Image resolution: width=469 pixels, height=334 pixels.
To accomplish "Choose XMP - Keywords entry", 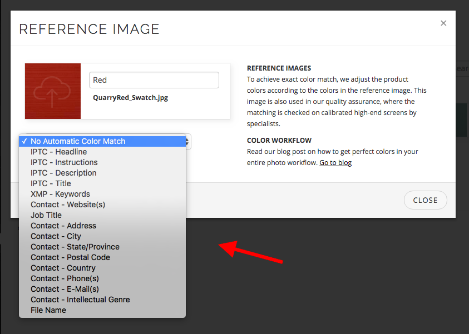I will pyautogui.click(x=60, y=194).
